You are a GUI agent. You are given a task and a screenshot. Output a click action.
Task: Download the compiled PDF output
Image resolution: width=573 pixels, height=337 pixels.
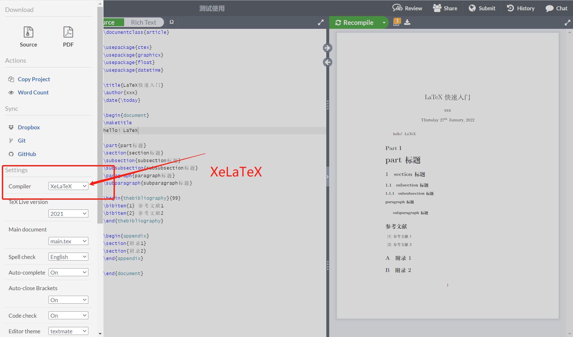tap(407, 22)
